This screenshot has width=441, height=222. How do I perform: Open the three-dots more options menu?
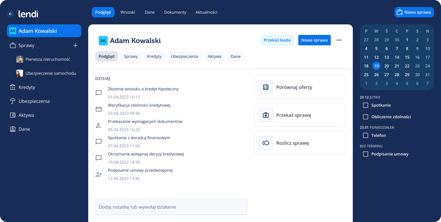pos(339,40)
